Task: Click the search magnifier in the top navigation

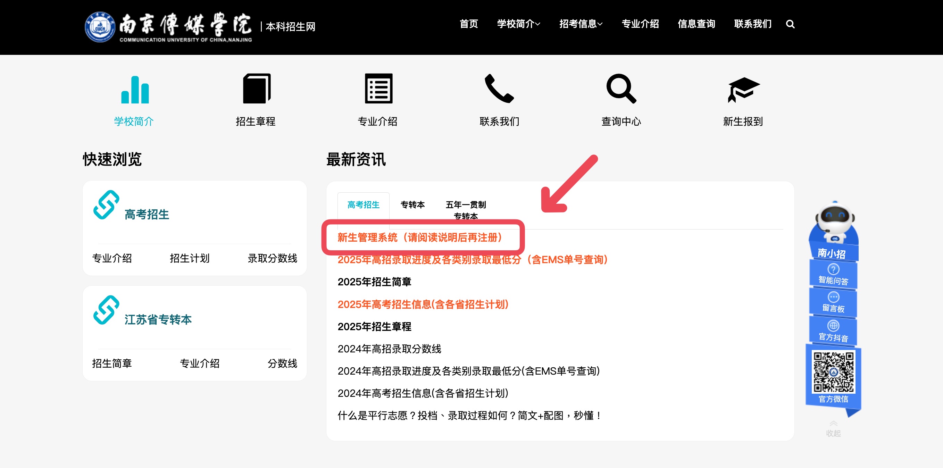Action: (x=790, y=24)
